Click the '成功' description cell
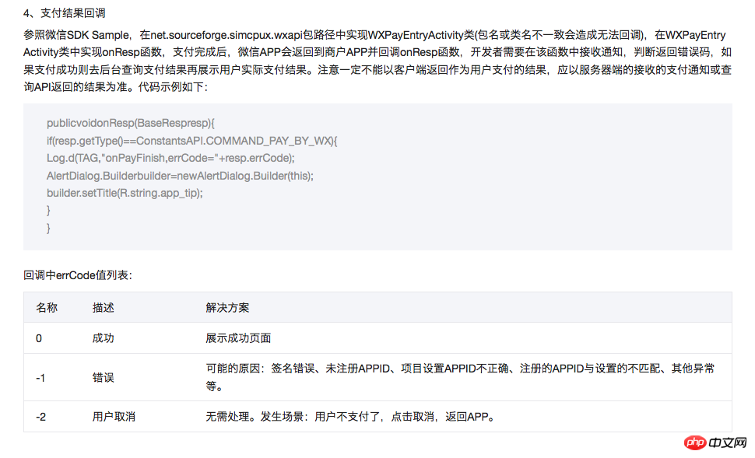755x458 pixels. (103, 338)
